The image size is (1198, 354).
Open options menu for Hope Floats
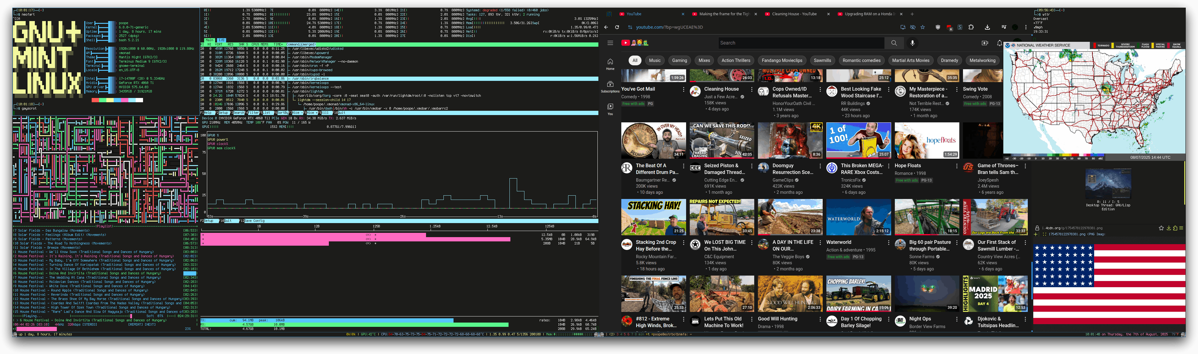[x=957, y=166]
